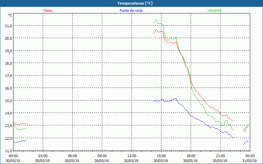Click the red 'Temp.' legend label
Viewport: 263px width, 164px height.
click(x=48, y=10)
